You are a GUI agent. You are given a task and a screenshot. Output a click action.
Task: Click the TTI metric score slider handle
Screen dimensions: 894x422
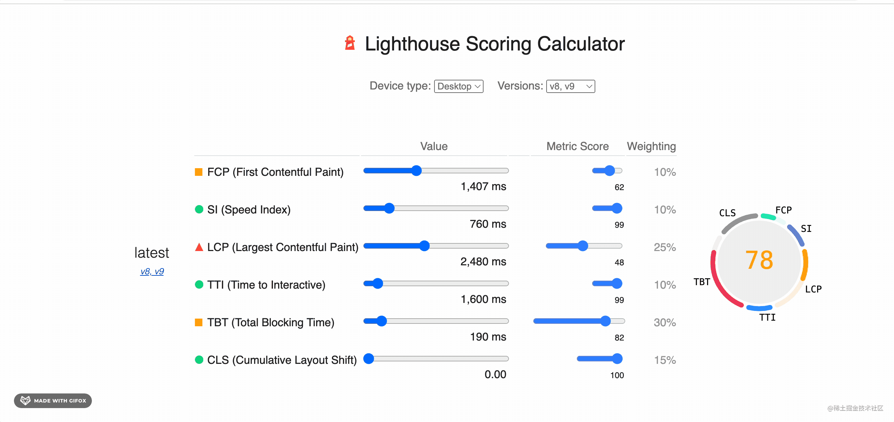coord(617,283)
